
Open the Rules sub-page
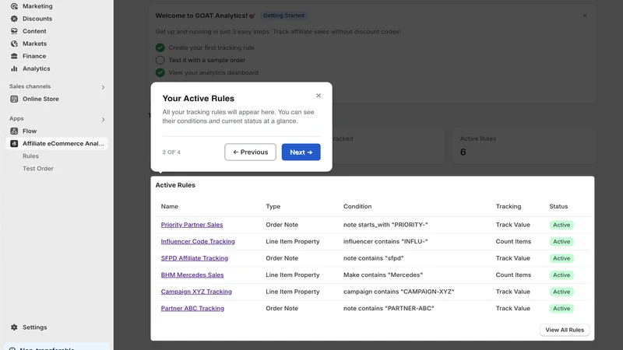pos(30,156)
